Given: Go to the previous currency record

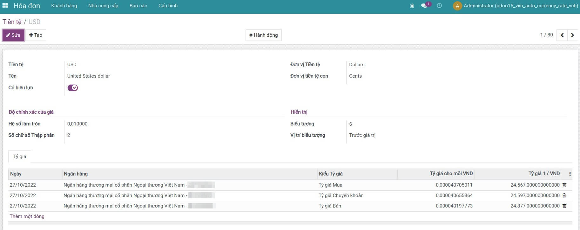Looking at the screenshot, I should pyautogui.click(x=562, y=35).
